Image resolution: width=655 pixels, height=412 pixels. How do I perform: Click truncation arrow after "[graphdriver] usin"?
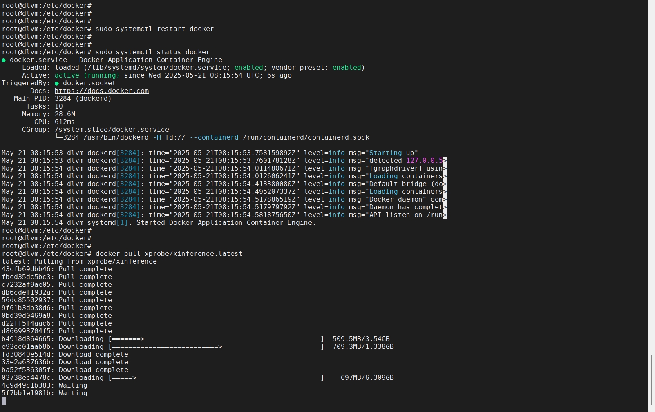click(x=445, y=168)
